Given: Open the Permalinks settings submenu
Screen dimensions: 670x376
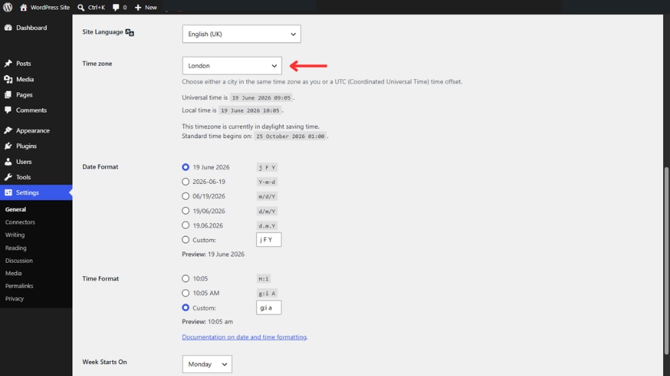Looking at the screenshot, I should (19, 286).
